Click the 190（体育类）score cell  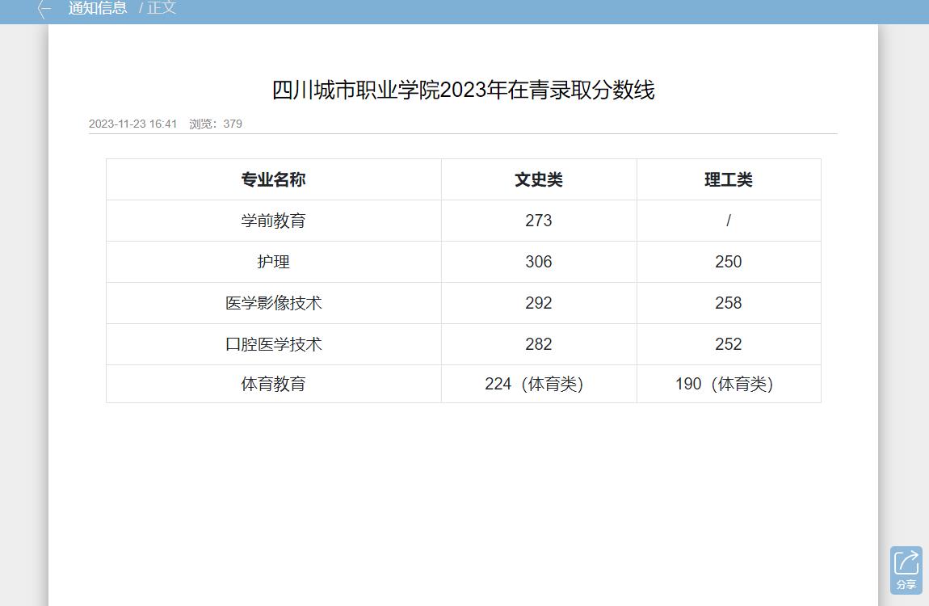click(x=729, y=384)
